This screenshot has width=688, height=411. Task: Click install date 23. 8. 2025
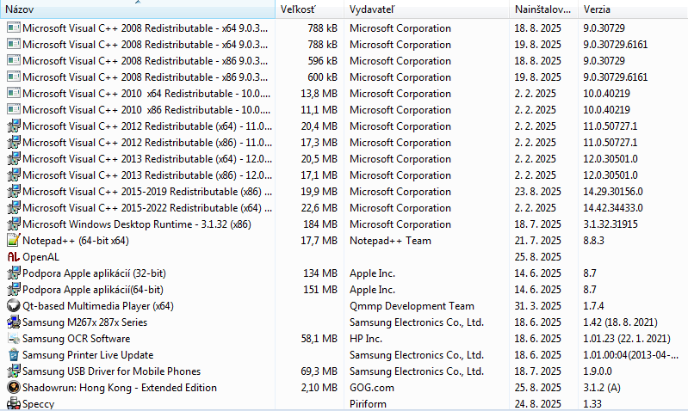click(x=537, y=192)
